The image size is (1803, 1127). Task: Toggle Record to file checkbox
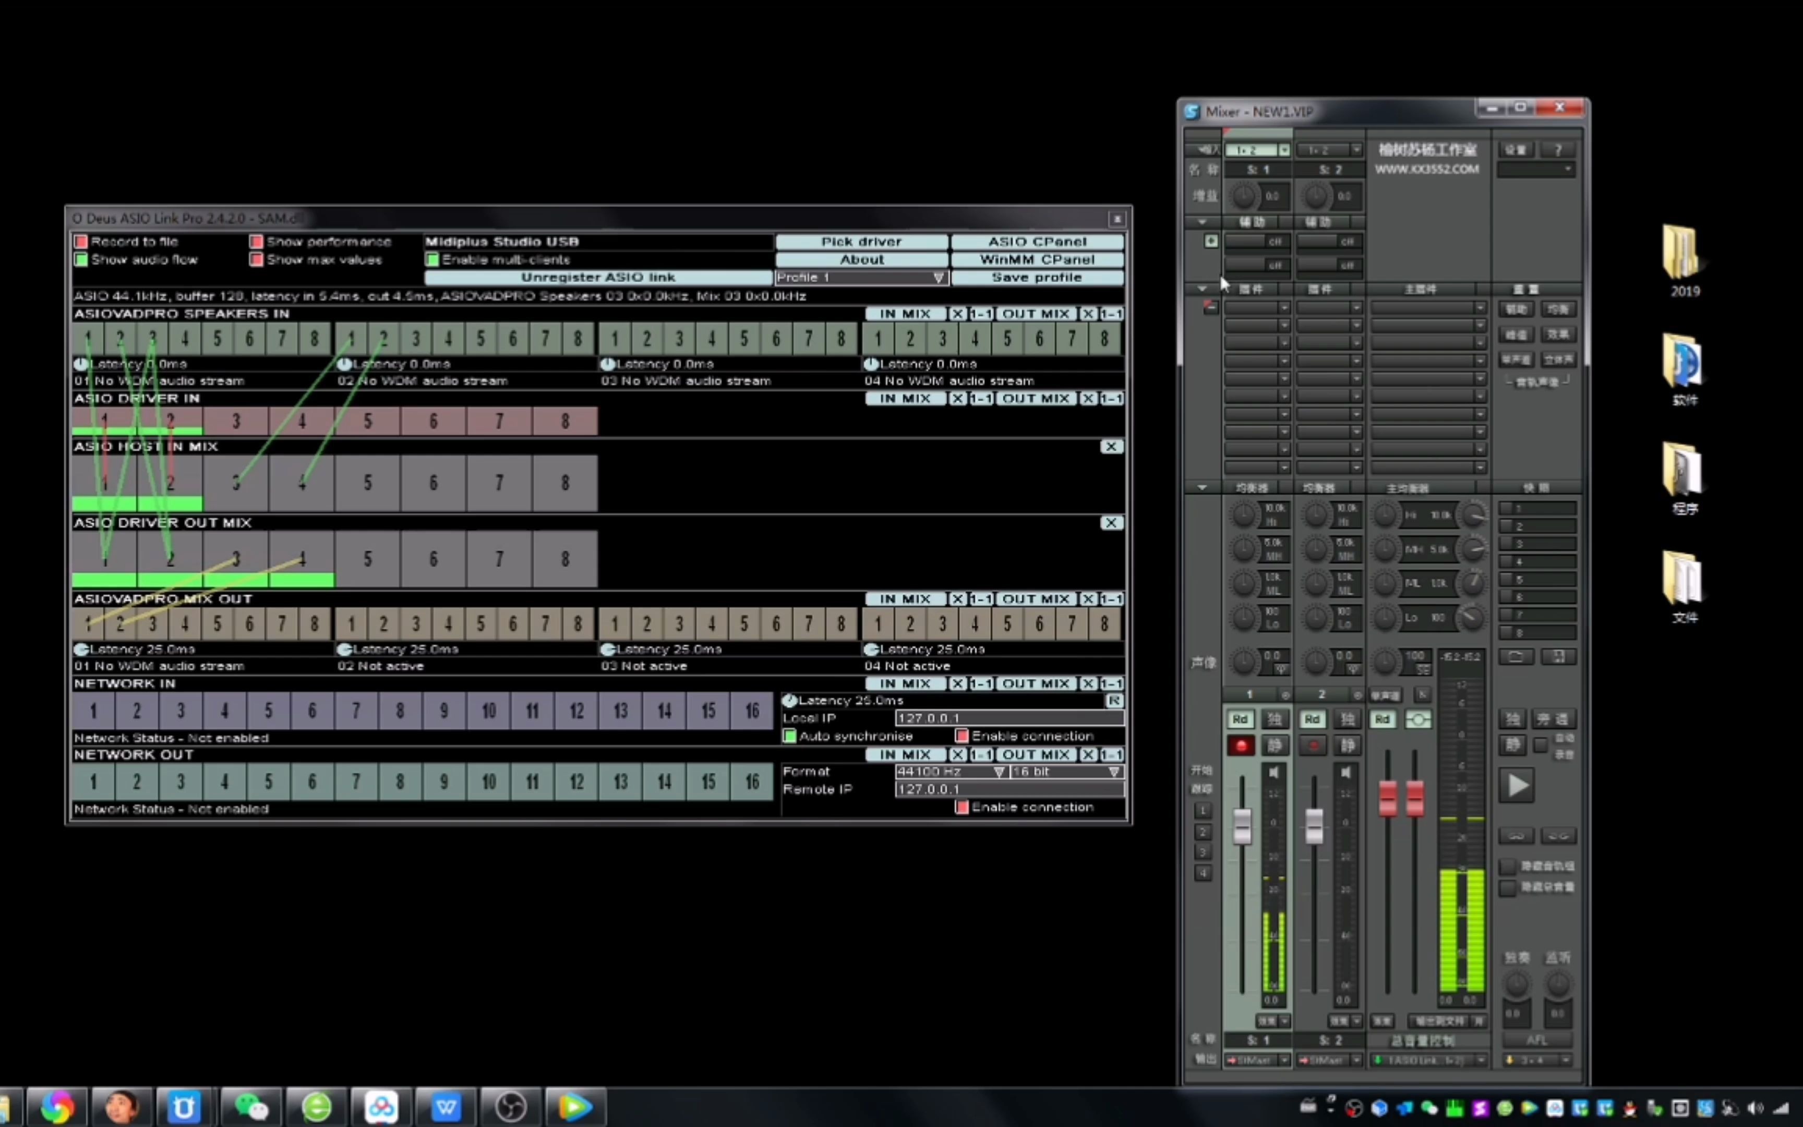80,242
